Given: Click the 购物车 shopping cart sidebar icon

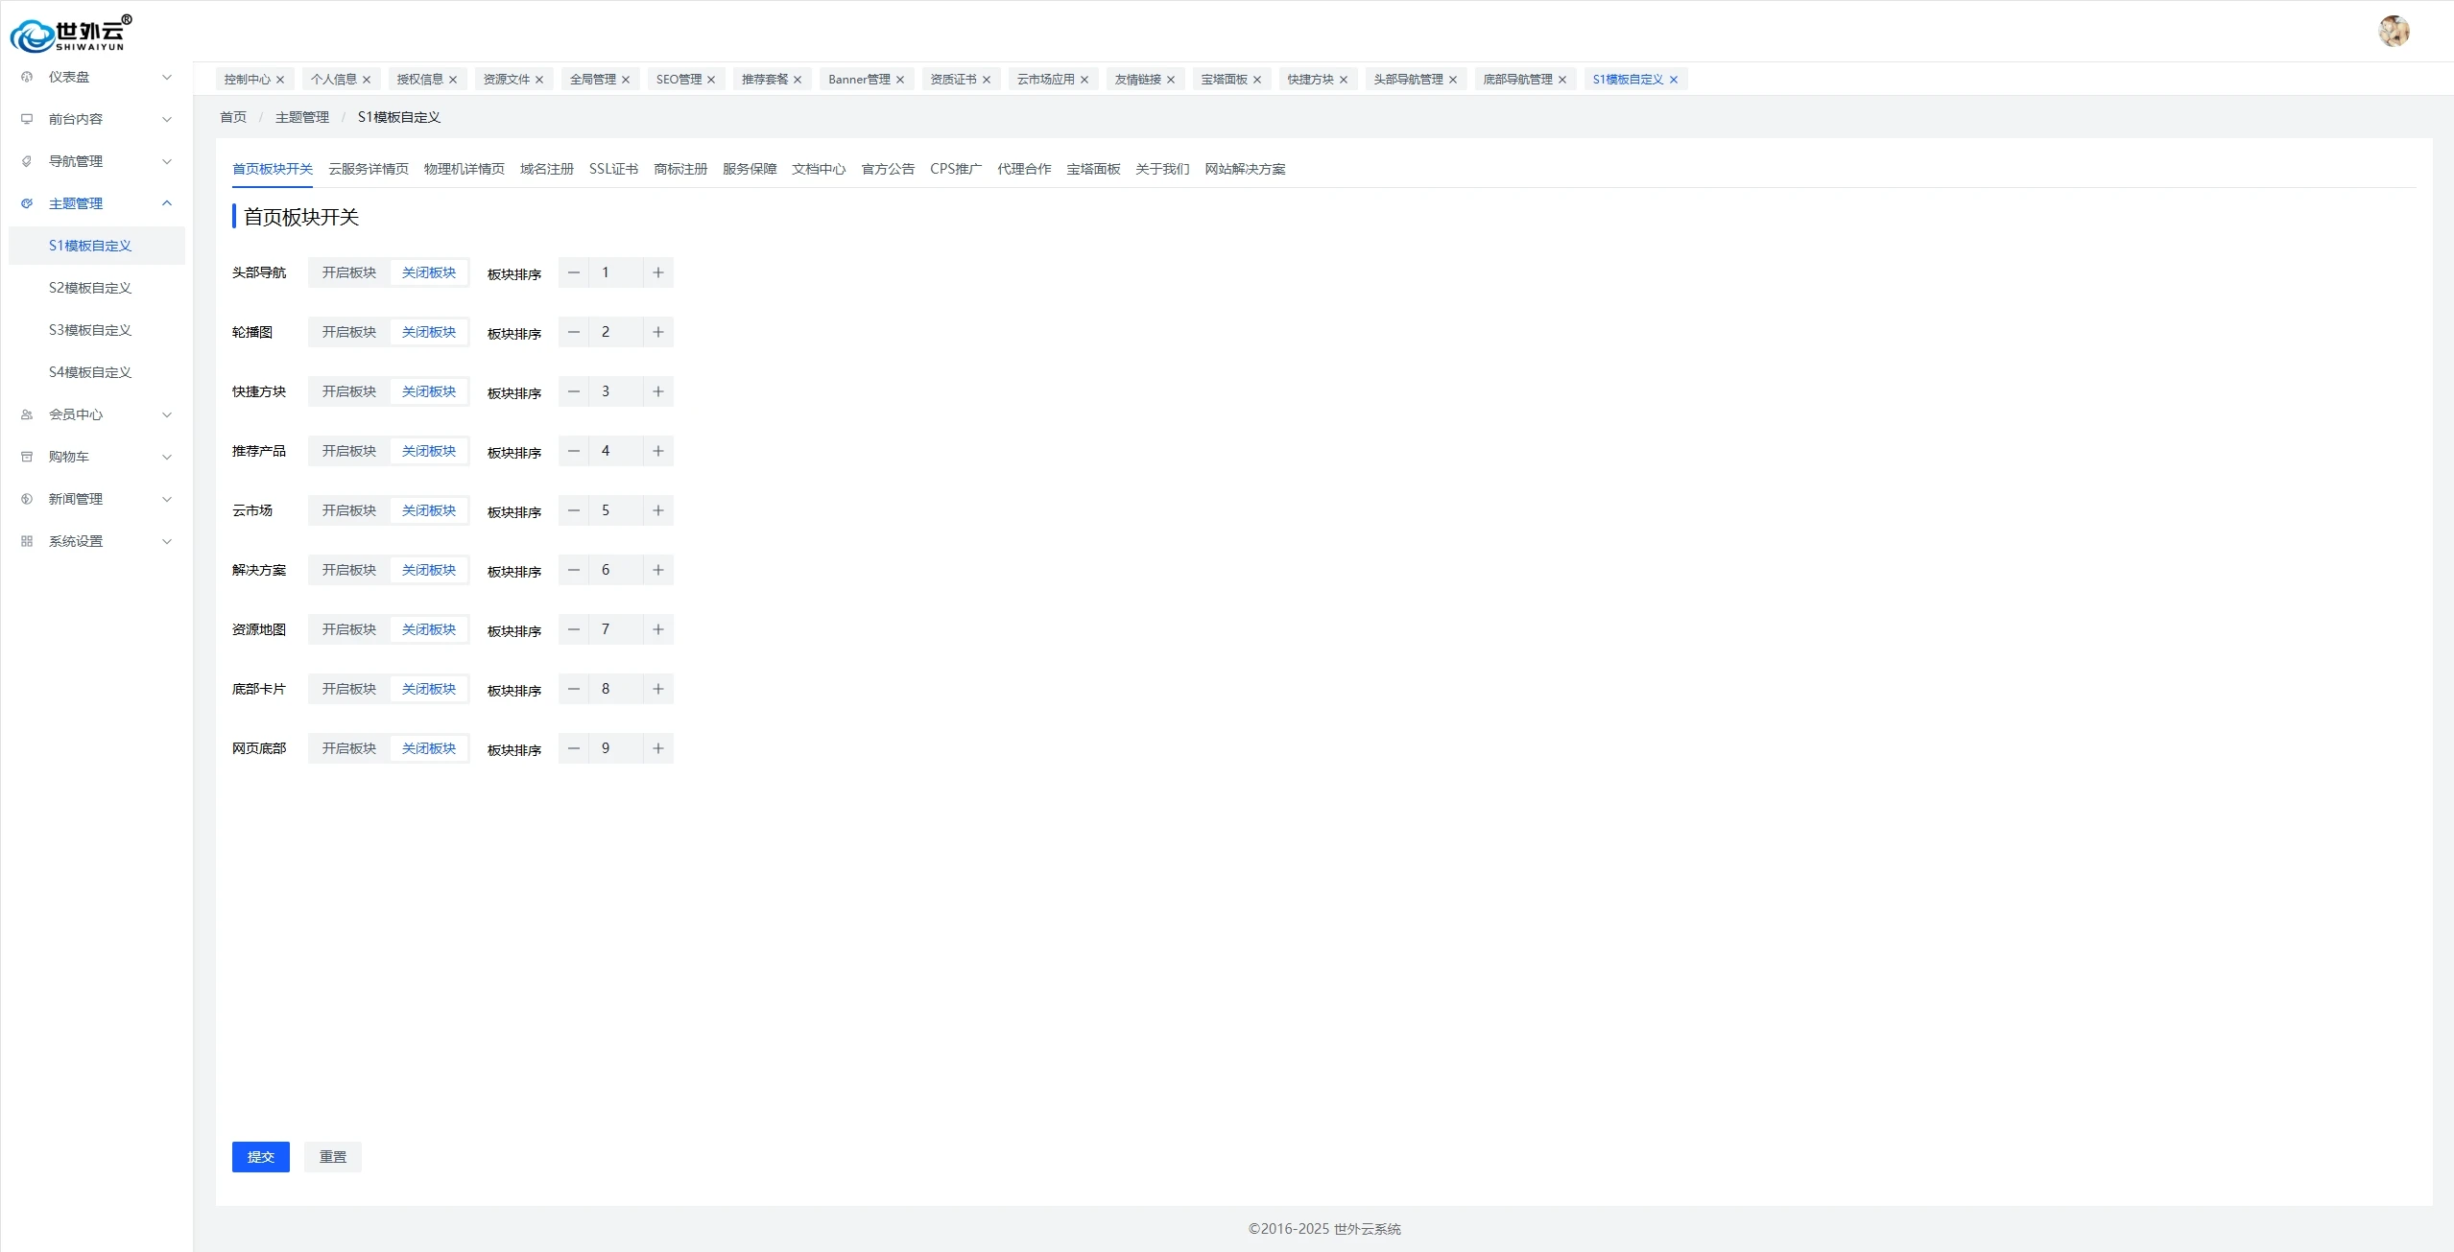Looking at the screenshot, I should 27,457.
